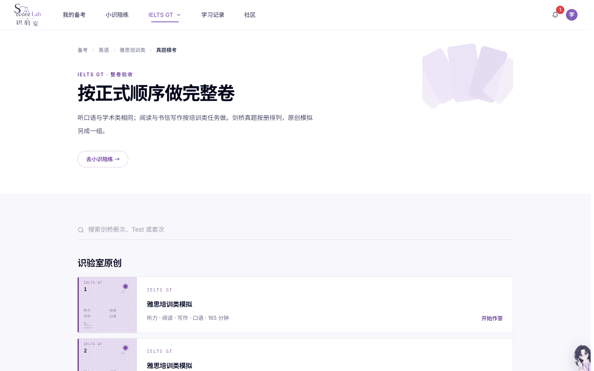
Task: Go to 备考 breadcrumb
Action: (x=82, y=50)
